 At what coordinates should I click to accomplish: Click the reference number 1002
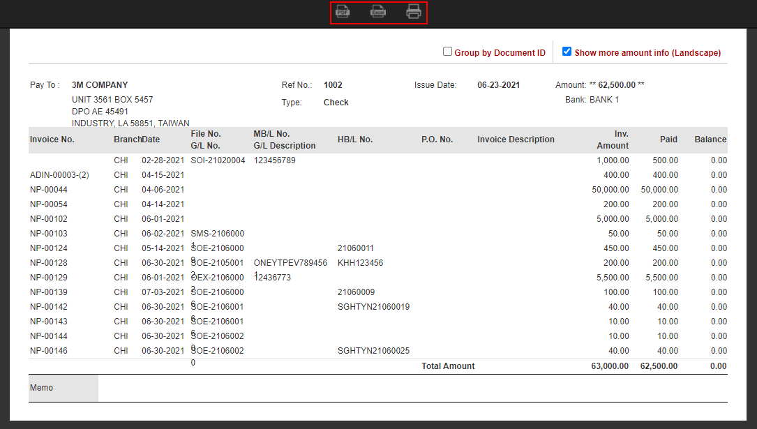tap(333, 85)
